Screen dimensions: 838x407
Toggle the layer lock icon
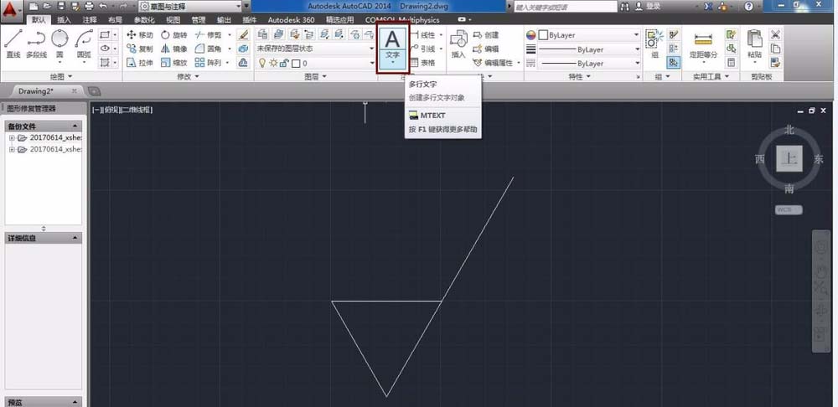click(x=284, y=64)
